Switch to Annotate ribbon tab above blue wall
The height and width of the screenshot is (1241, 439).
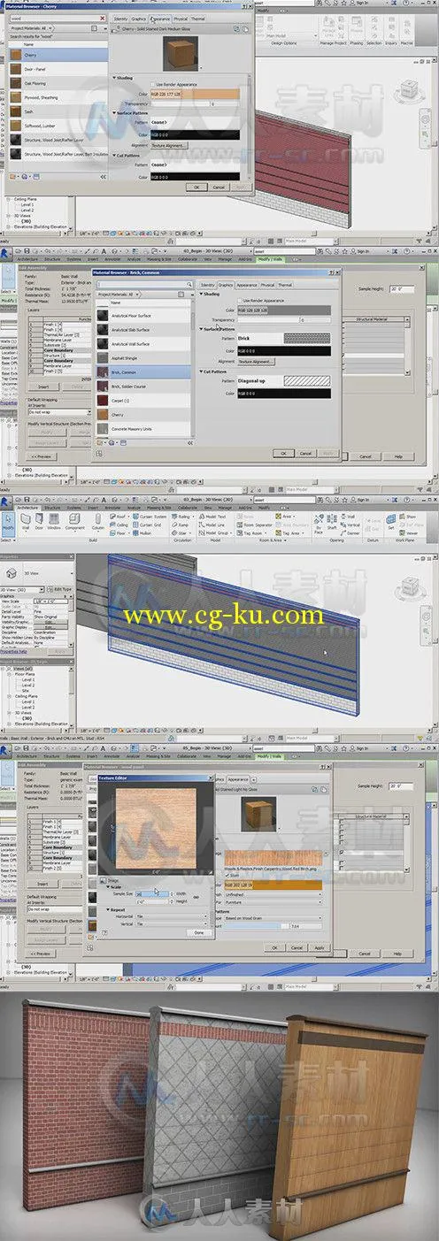113,508
